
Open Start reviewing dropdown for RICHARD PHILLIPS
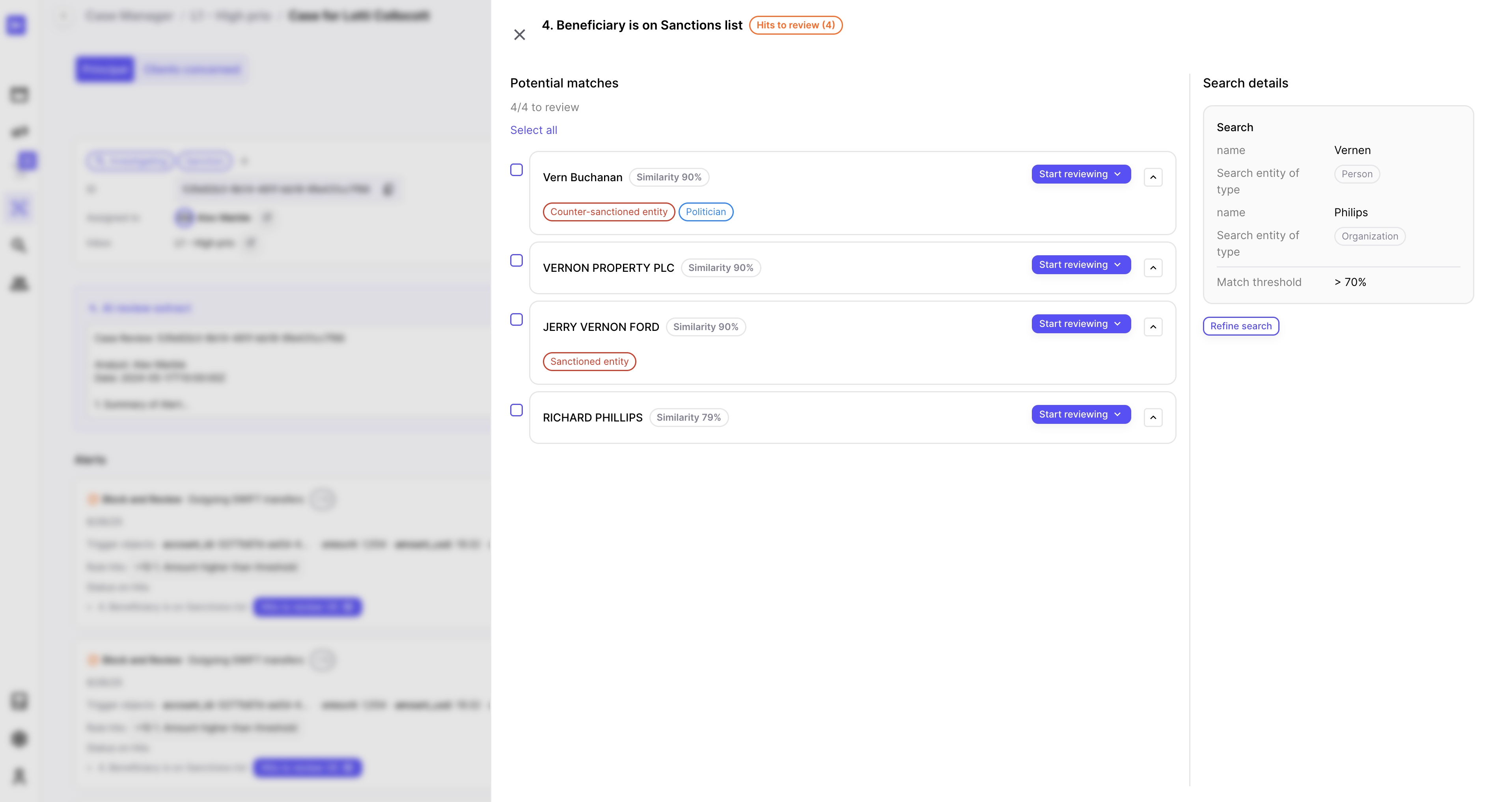click(x=1081, y=414)
